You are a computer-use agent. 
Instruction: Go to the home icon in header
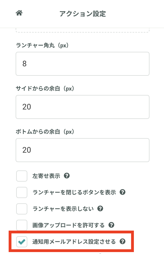pyautogui.click(x=19, y=13)
